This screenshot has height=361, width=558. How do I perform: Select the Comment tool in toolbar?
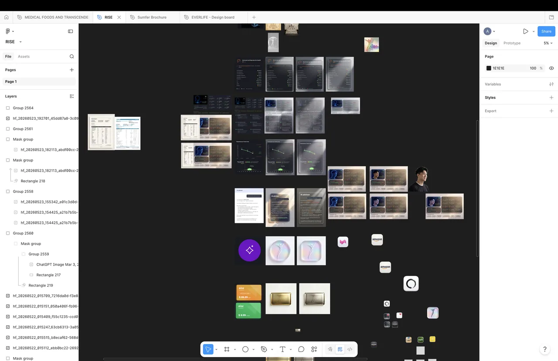click(301, 349)
